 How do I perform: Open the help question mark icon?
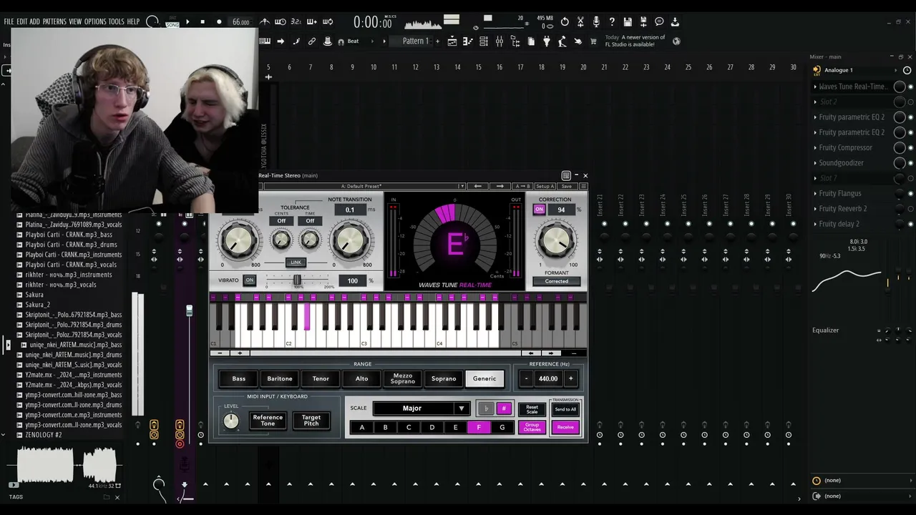point(612,21)
